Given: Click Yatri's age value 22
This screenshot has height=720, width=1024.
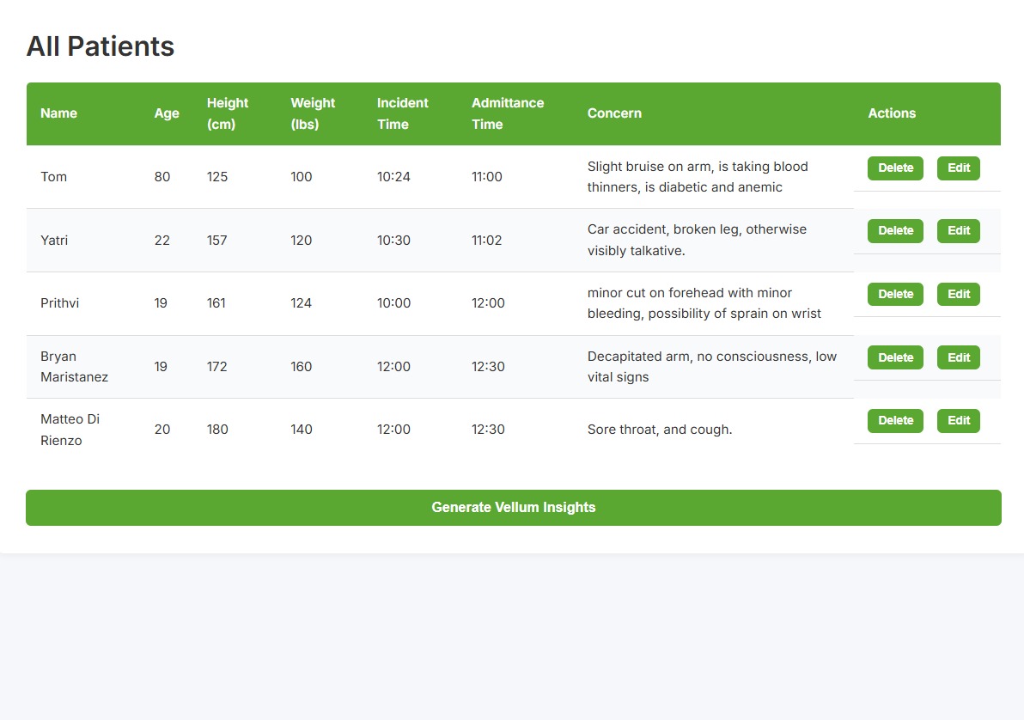Looking at the screenshot, I should coord(162,241).
